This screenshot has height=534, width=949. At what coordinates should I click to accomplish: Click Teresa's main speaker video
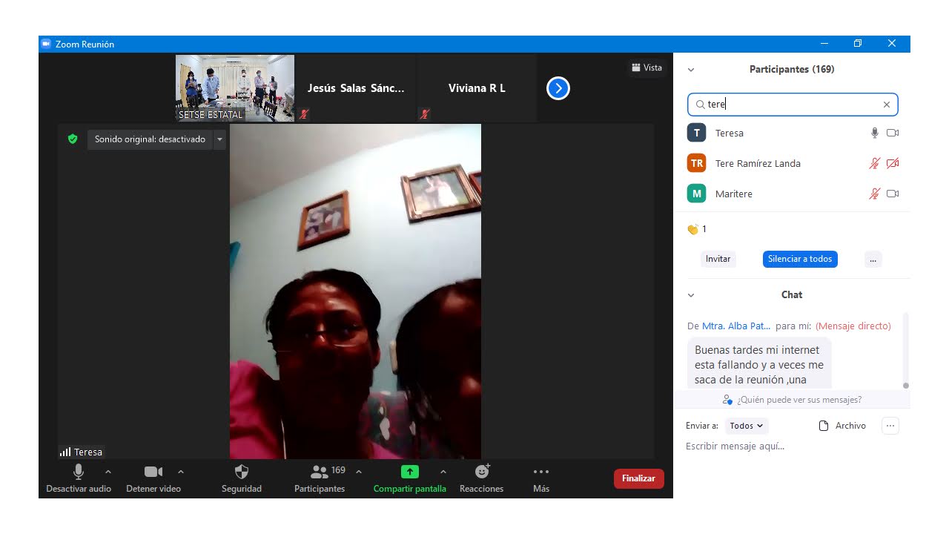coord(355,291)
